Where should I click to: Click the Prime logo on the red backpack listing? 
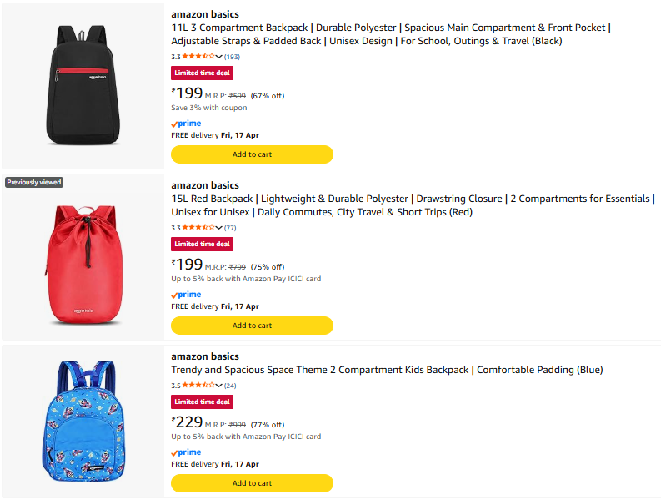click(x=186, y=295)
